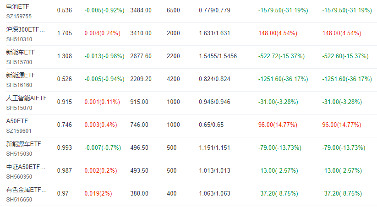Open the A50ETF holding name
This screenshot has height=207, width=377.
tap(17, 121)
